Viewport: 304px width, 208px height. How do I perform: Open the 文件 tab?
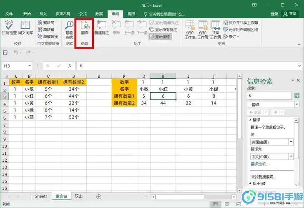click(x=9, y=14)
